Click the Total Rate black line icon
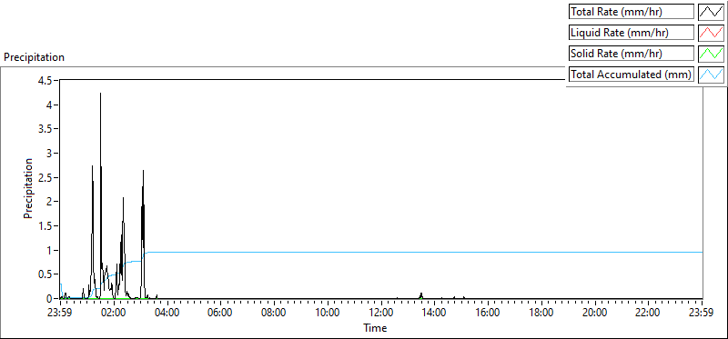The height and width of the screenshot is (339, 728). coord(712,12)
